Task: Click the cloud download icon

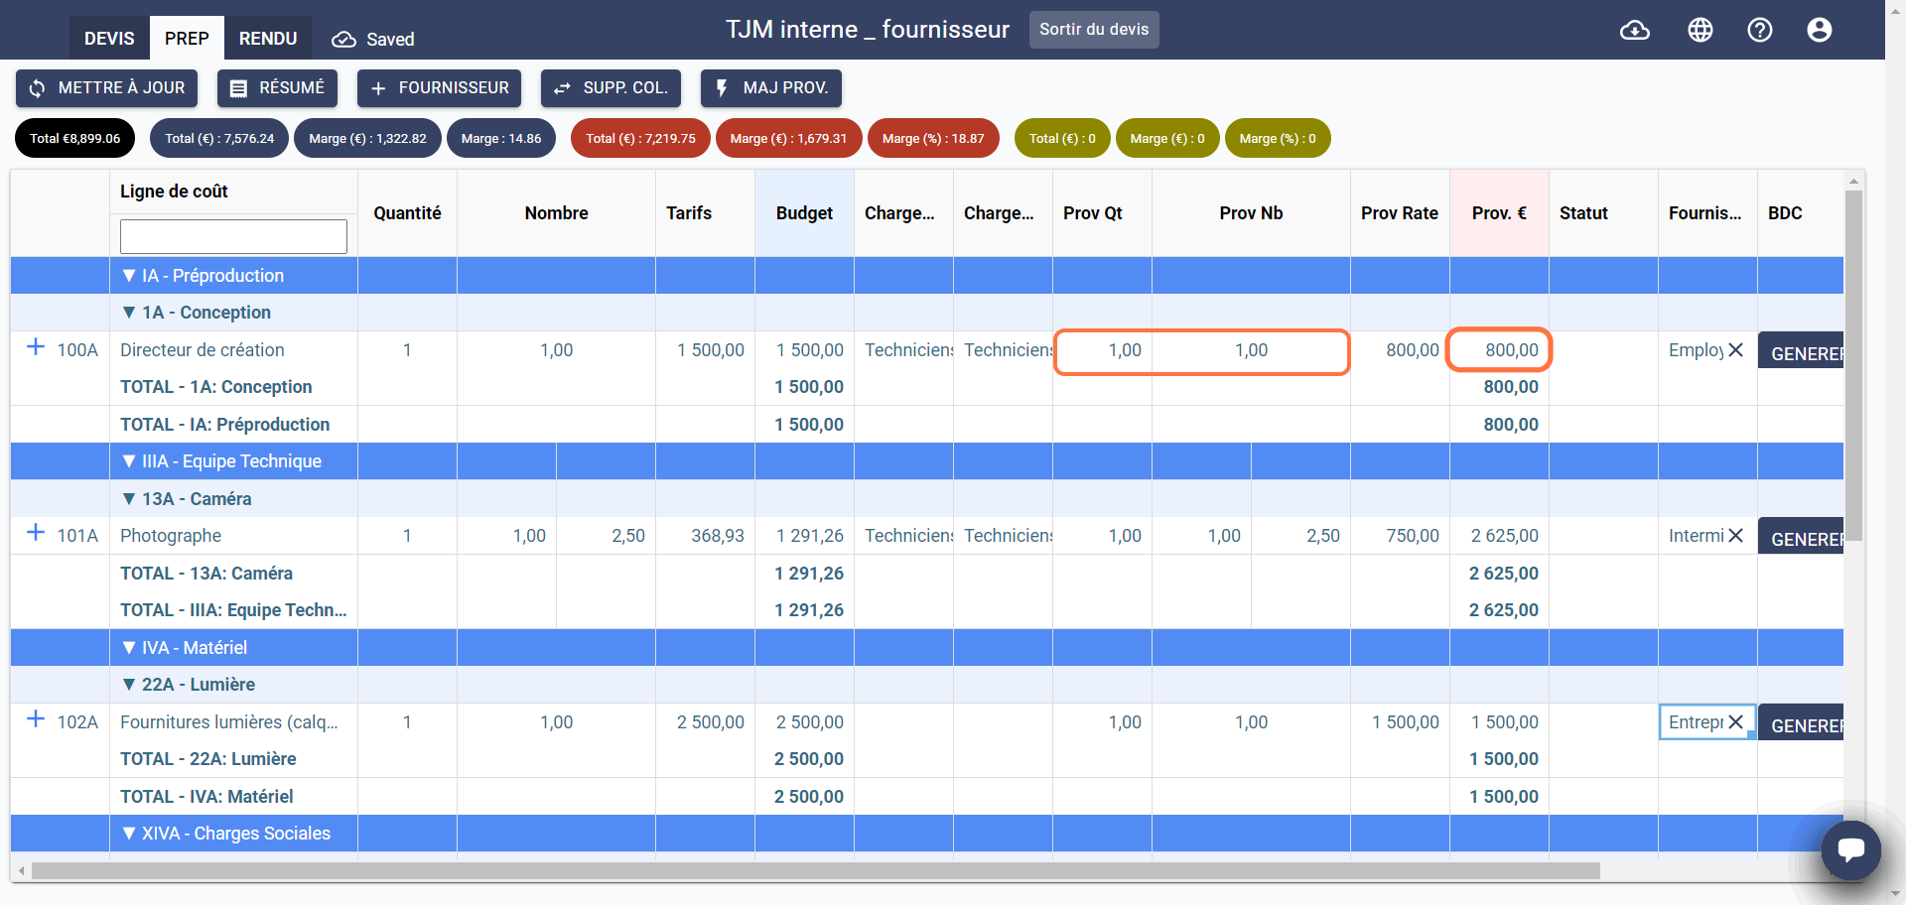Action: pyautogui.click(x=1635, y=30)
